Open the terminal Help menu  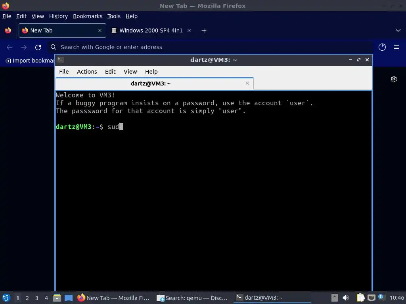151,72
